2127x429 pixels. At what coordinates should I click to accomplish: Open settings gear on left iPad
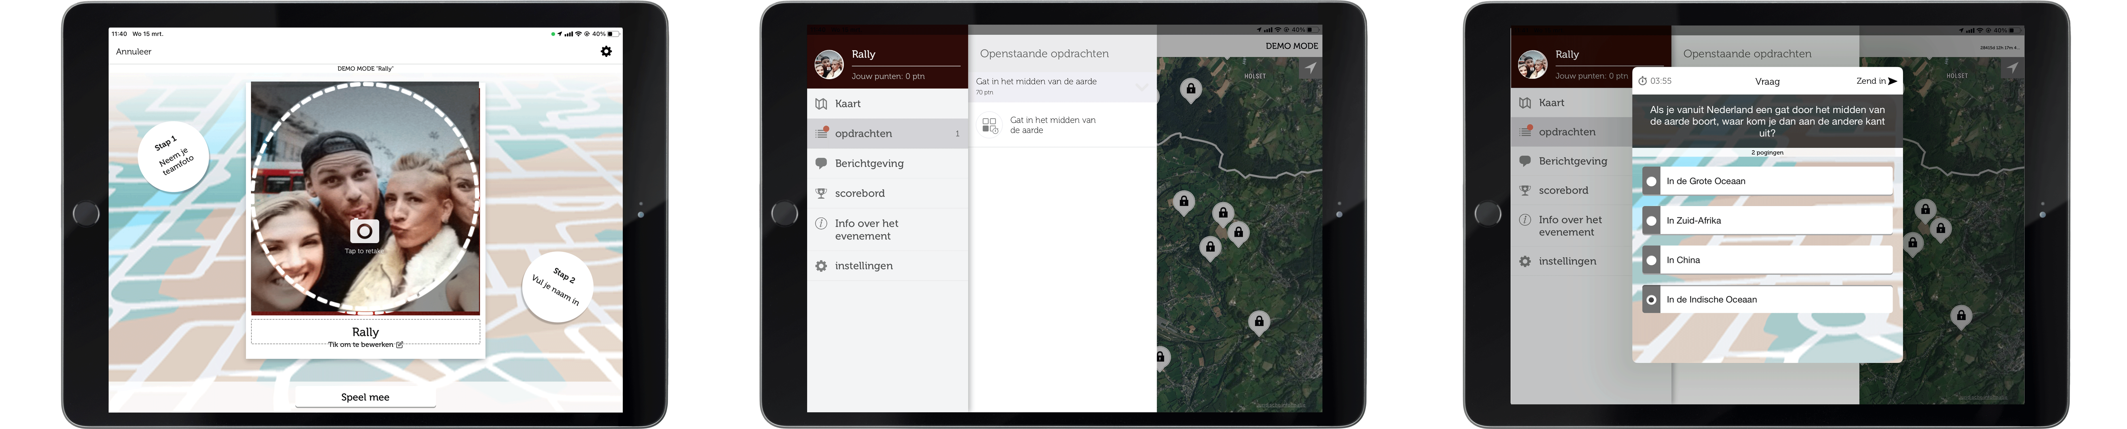(606, 51)
